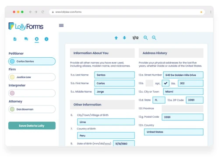Click Save Data to Lolly button
This screenshot has height=164, width=219.
point(32,126)
